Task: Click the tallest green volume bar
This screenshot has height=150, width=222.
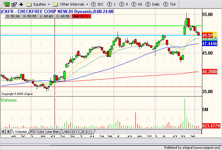Action: [185, 113]
